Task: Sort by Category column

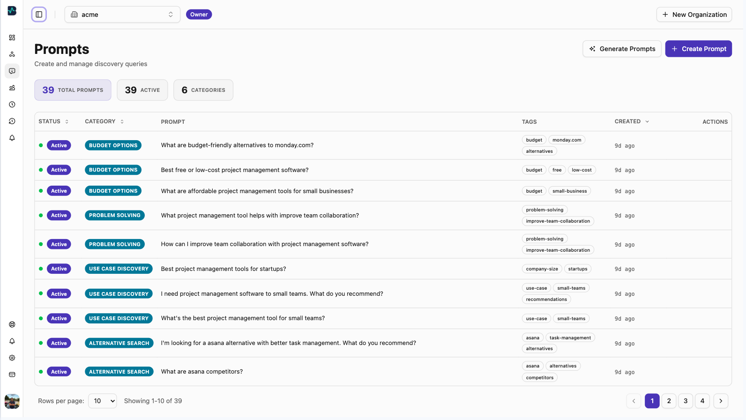Action: (x=104, y=121)
